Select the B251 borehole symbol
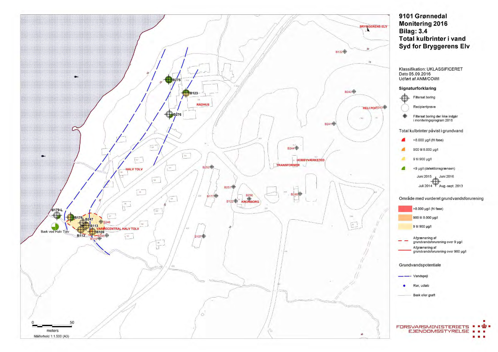 [x=233, y=187]
